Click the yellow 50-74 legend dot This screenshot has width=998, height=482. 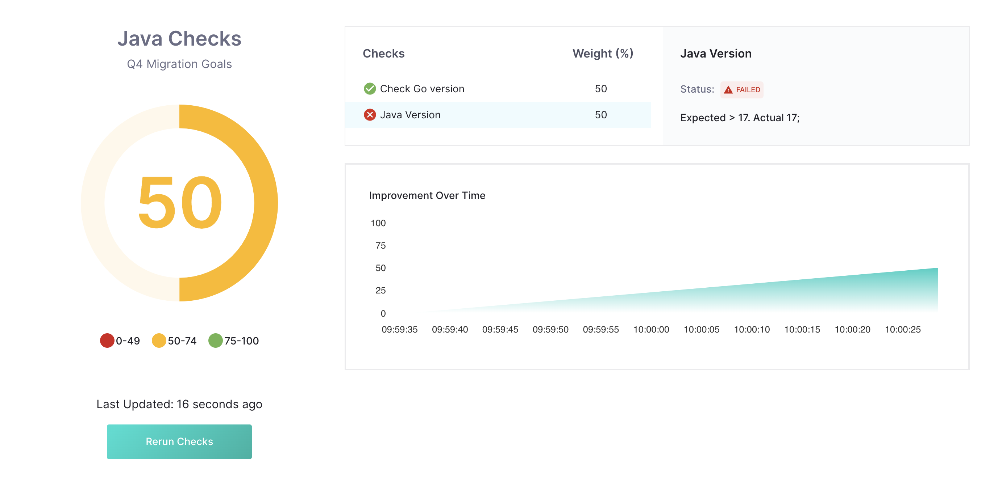coord(159,341)
